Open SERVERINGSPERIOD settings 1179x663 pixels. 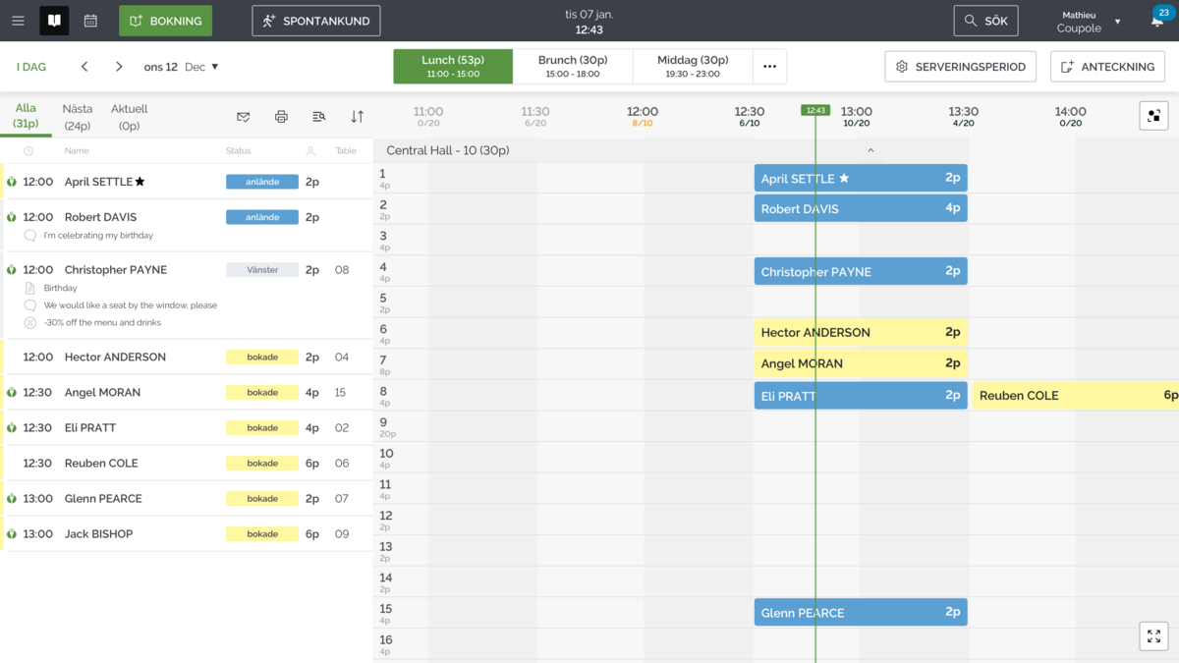coord(961,67)
